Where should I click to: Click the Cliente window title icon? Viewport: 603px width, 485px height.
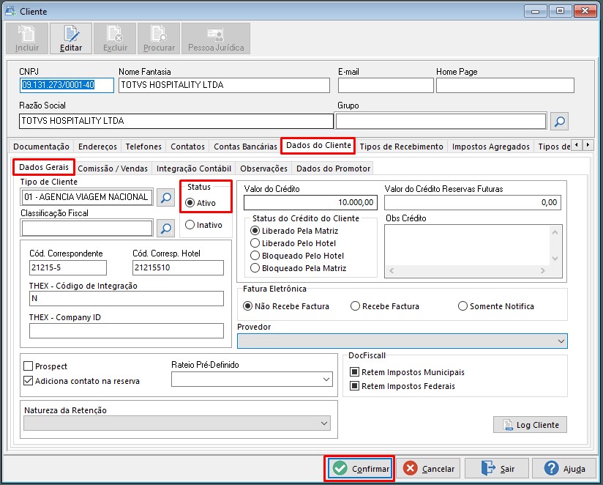click(x=10, y=11)
